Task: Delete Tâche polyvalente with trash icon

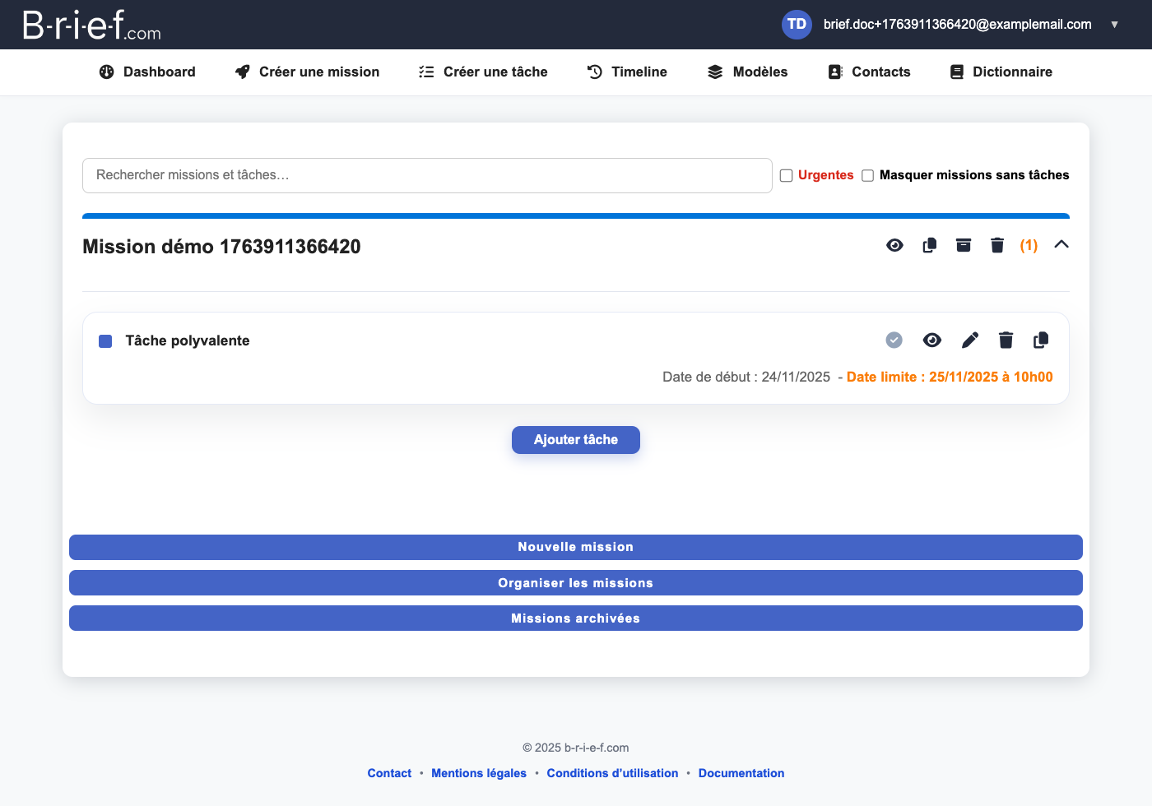Action: pyautogui.click(x=1006, y=340)
